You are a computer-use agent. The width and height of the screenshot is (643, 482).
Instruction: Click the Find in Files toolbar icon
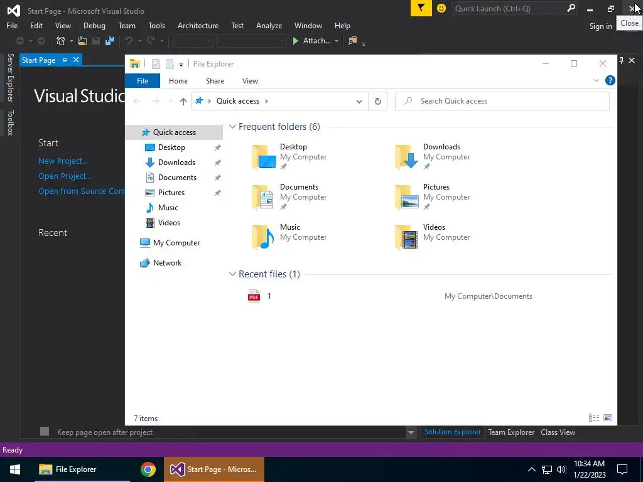coord(352,41)
